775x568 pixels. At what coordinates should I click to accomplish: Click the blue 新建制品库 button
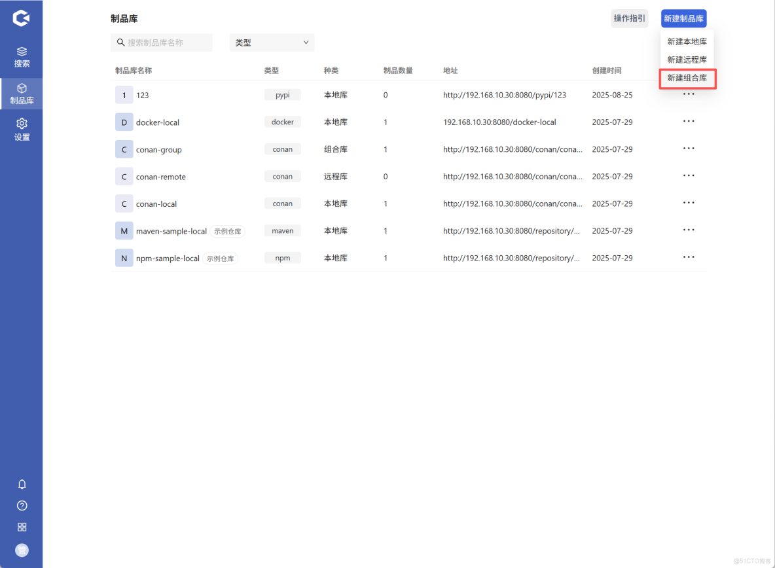(x=683, y=18)
